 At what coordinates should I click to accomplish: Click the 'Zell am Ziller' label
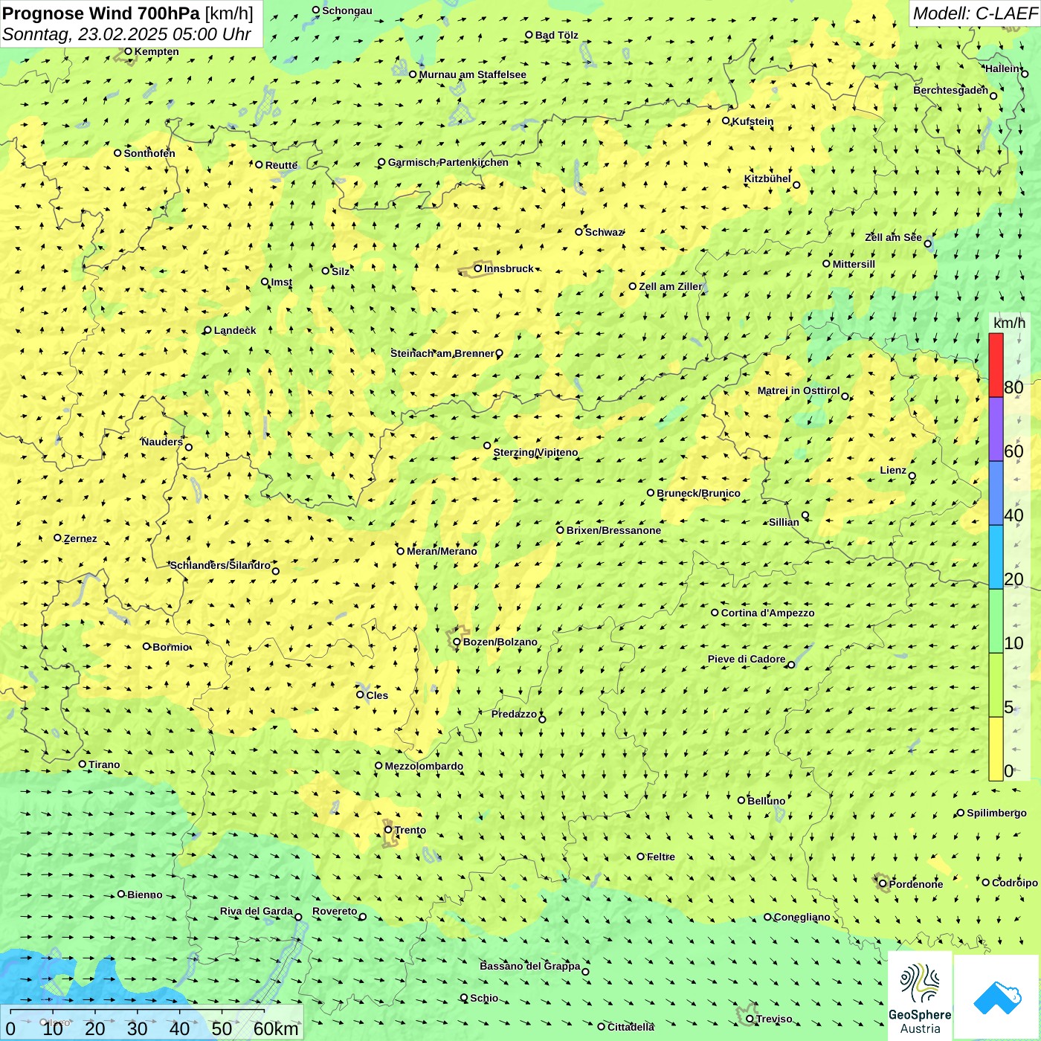pyautogui.click(x=670, y=286)
